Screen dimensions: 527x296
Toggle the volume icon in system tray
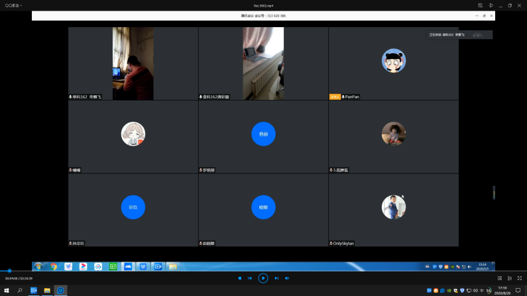pyautogui.click(x=475, y=291)
